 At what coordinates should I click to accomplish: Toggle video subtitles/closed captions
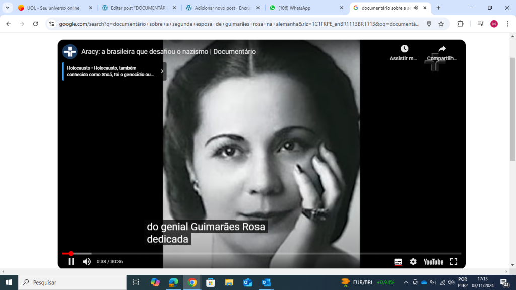coord(398,262)
